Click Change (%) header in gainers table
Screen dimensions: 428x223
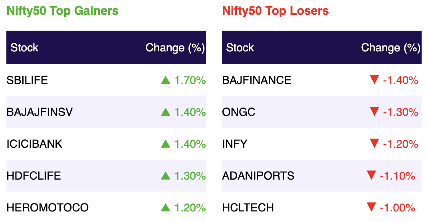click(175, 48)
